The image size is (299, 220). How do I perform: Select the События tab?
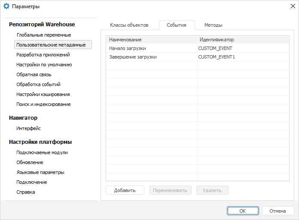point(177,25)
